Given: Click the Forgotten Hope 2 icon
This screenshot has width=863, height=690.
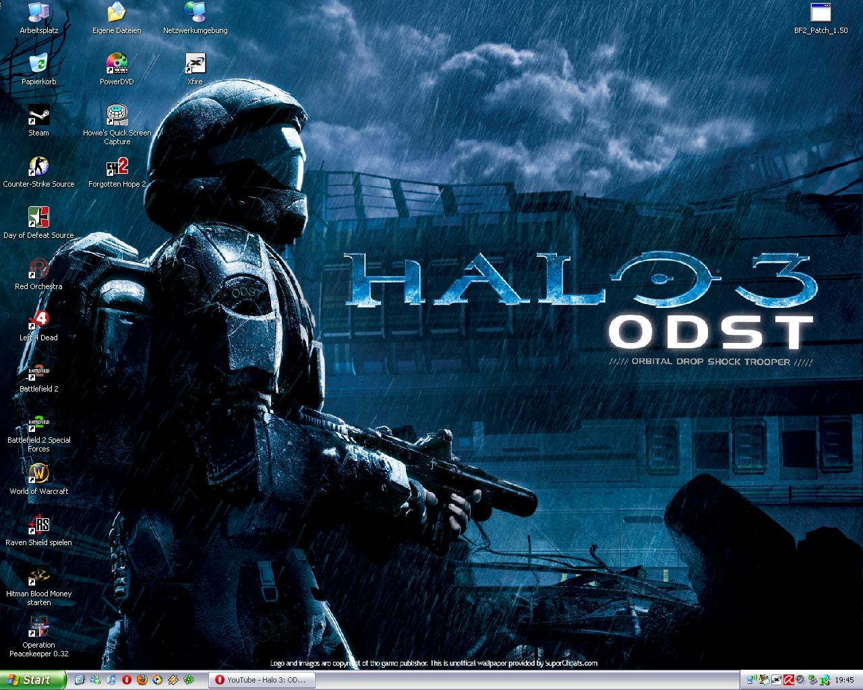Looking at the screenshot, I should [117, 168].
